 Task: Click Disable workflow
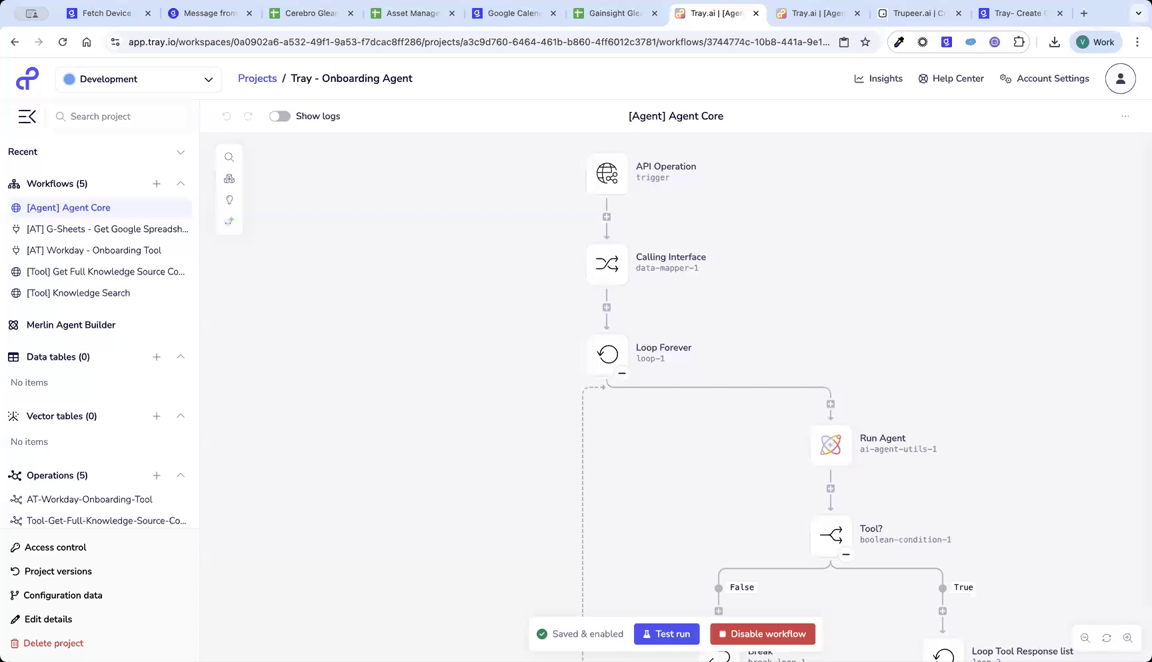pyautogui.click(x=762, y=633)
